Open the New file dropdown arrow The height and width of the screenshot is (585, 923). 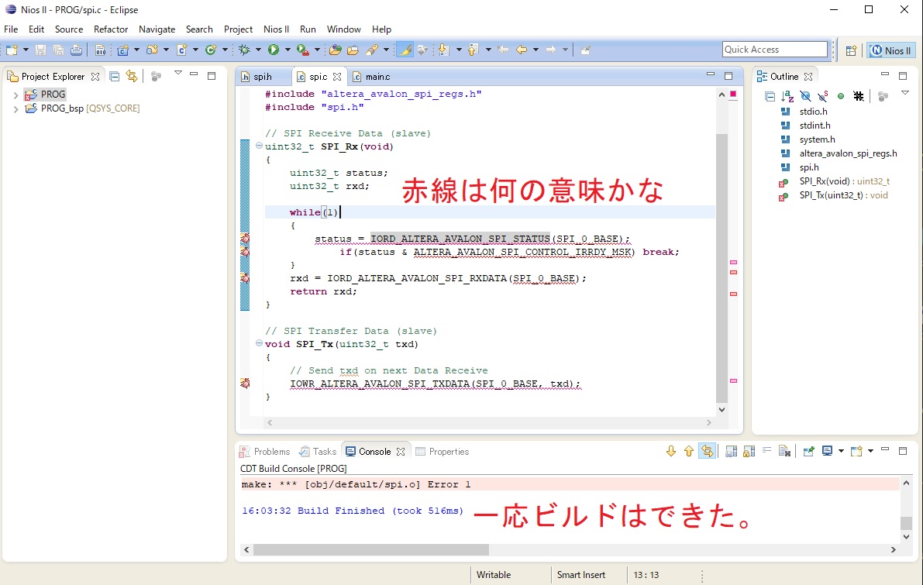[x=26, y=50]
